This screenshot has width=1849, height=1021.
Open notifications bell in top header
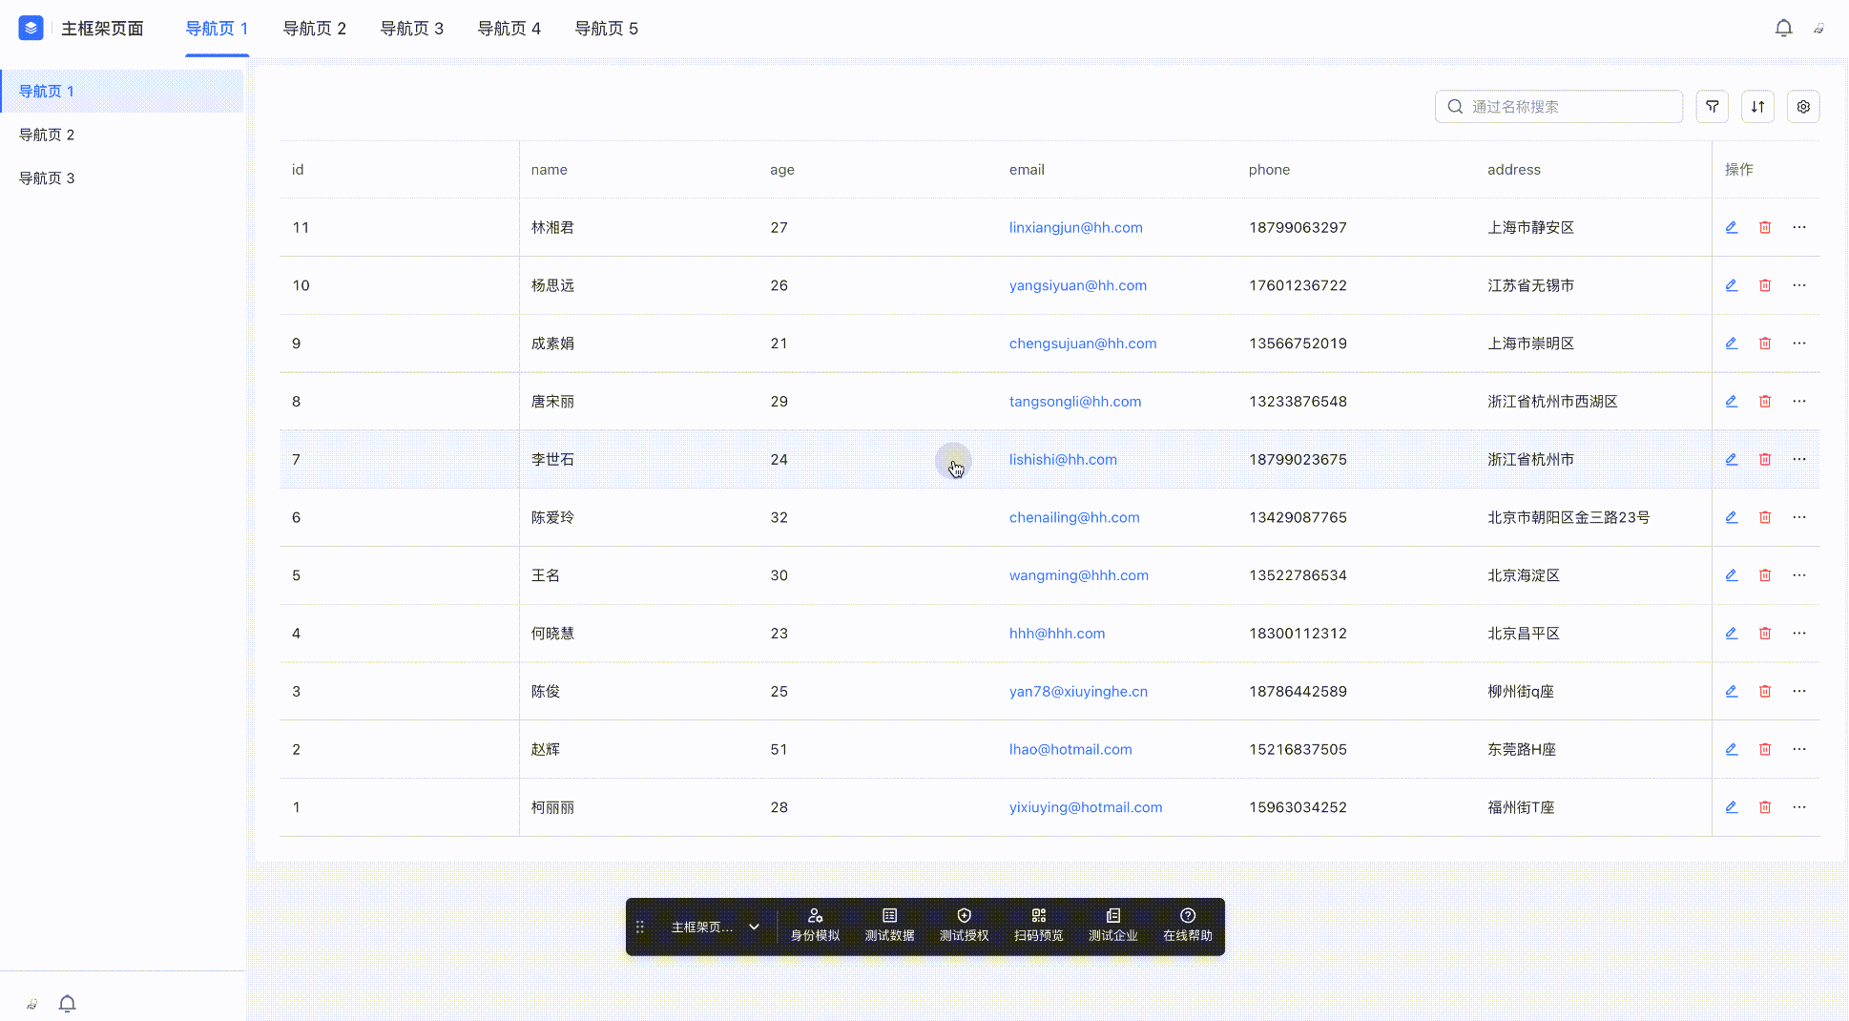pos(1783,28)
